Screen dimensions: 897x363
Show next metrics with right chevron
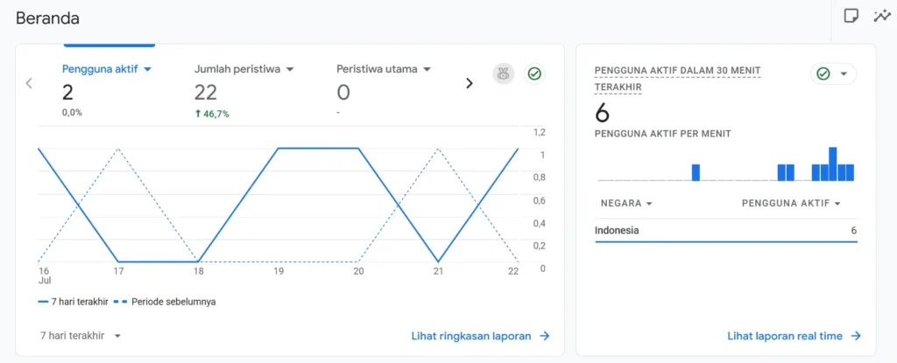[x=470, y=83]
